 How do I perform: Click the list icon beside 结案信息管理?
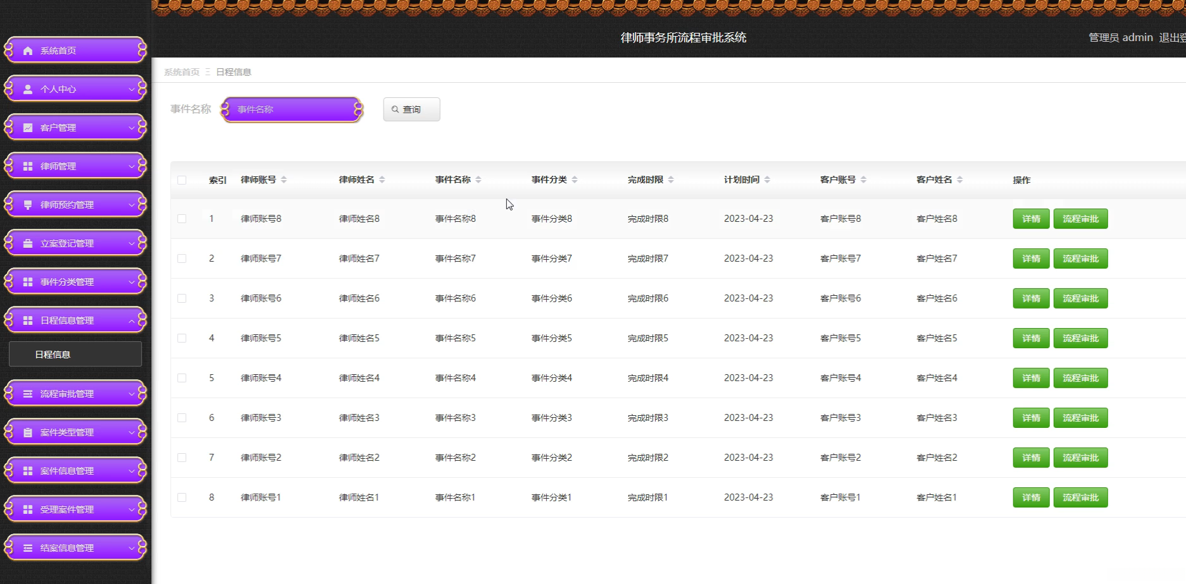tap(28, 548)
